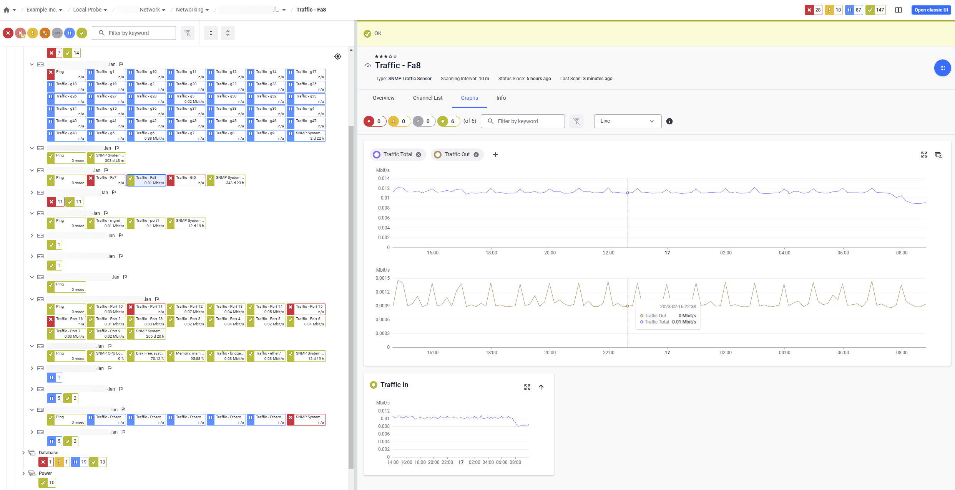Image resolution: width=955 pixels, height=490 pixels.
Task: Switch to the Overview tab
Action: 383,98
